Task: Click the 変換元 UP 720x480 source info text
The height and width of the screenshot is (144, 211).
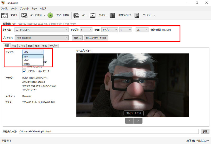Action: pos(39,24)
